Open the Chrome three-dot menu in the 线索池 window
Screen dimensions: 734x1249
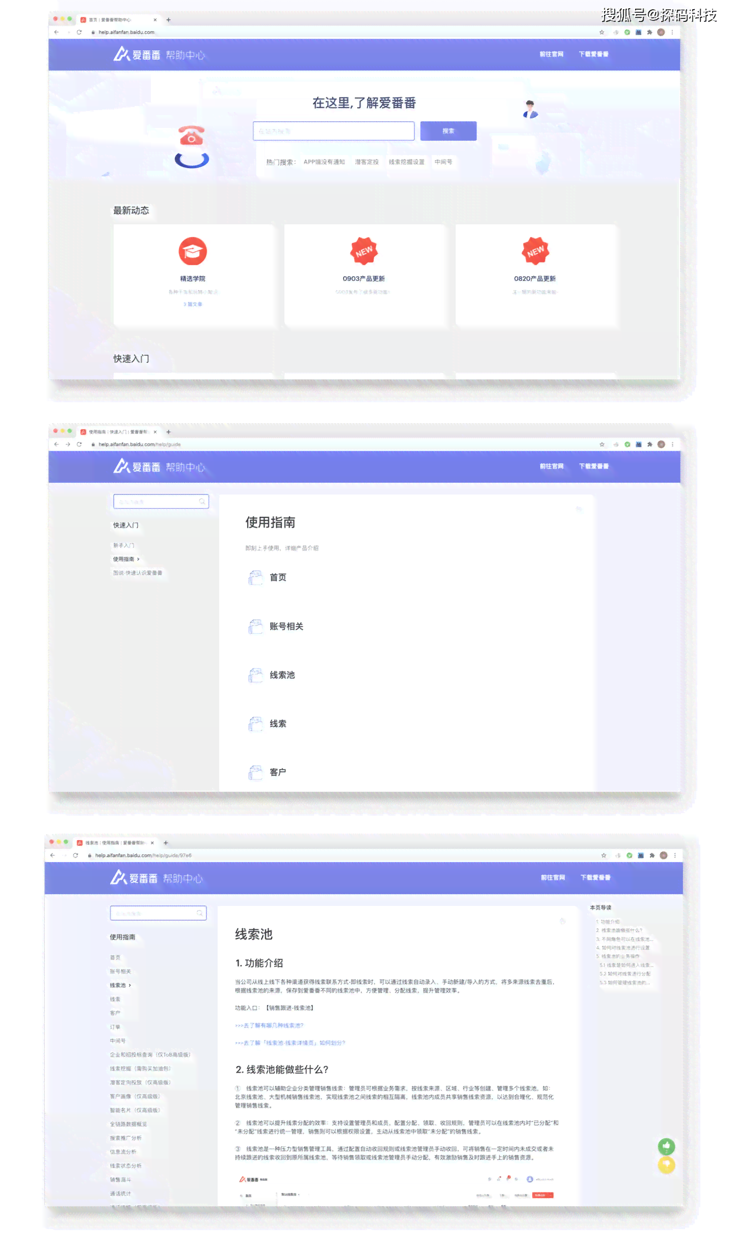tap(675, 855)
